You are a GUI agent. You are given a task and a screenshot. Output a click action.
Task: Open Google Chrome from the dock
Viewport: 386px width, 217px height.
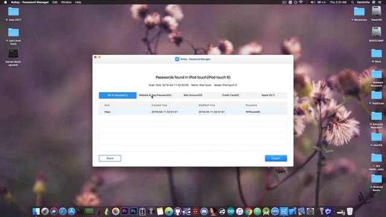tap(248, 211)
